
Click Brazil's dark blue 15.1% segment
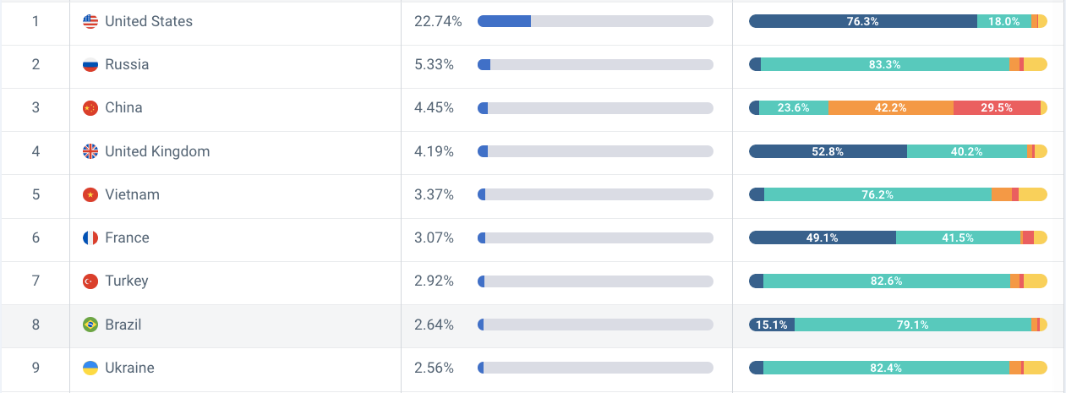tap(772, 325)
